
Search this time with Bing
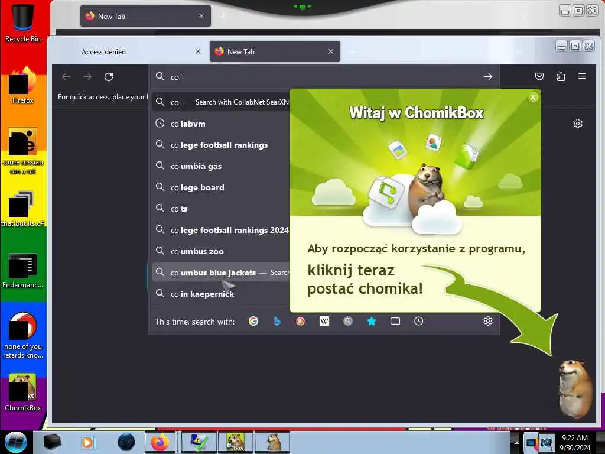277,321
